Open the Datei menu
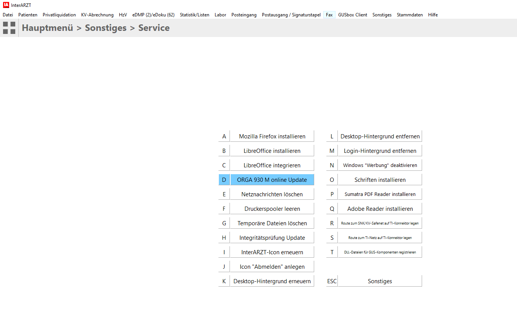Viewport: 517px width, 332px height. (x=8, y=15)
